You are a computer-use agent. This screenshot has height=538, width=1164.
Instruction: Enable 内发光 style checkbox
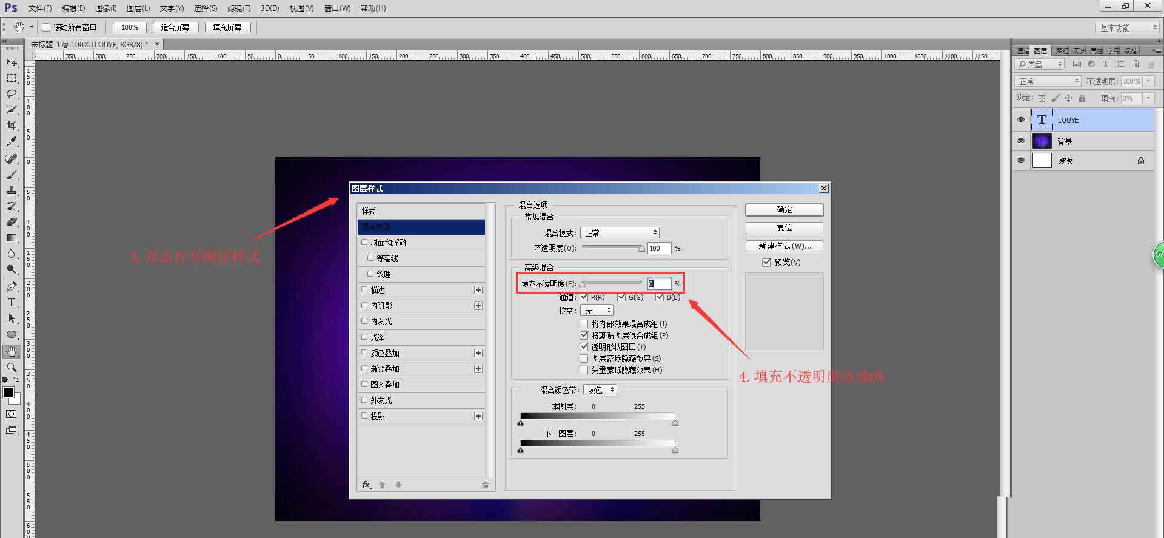coord(364,321)
